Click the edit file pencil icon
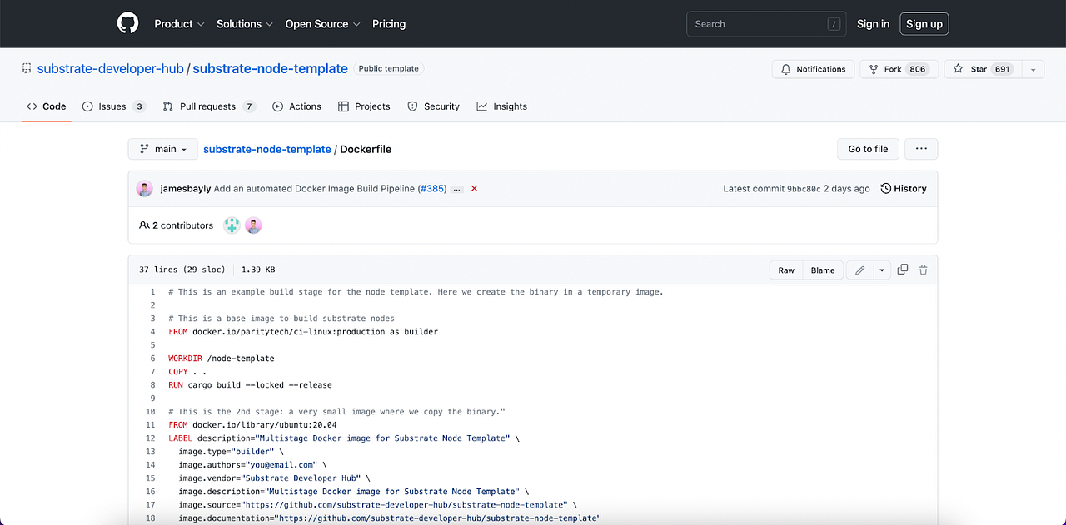The image size is (1066, 525). pyautogui.click(x=859, y=270)
